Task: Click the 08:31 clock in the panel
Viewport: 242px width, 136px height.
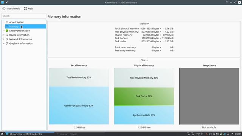Action: click(238, 134)
